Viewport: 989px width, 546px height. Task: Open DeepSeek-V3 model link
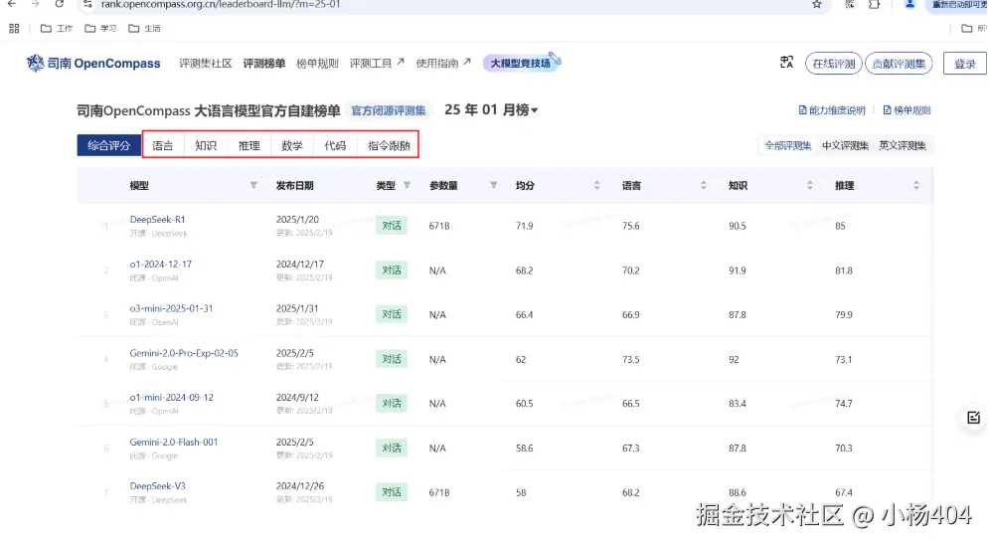pyautogui.click(x=158, y=486)
